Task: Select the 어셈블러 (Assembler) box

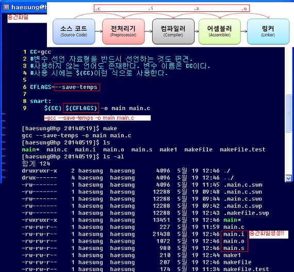Action: pyautogui.click(x=220, y=31)
